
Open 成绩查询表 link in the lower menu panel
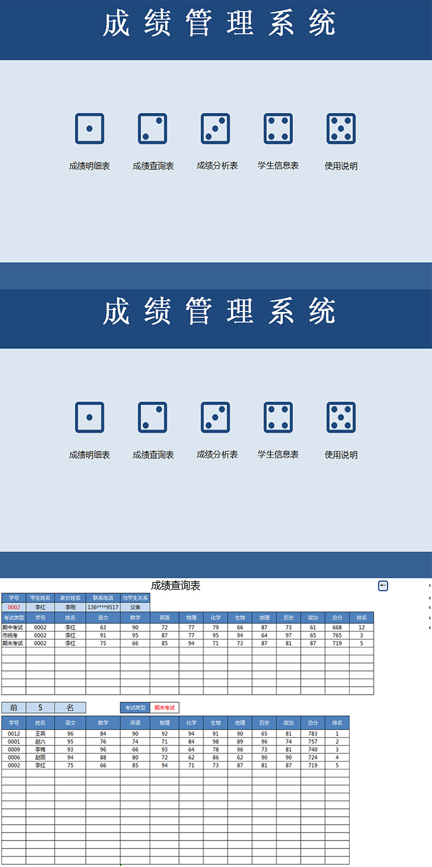click(153, 455)
